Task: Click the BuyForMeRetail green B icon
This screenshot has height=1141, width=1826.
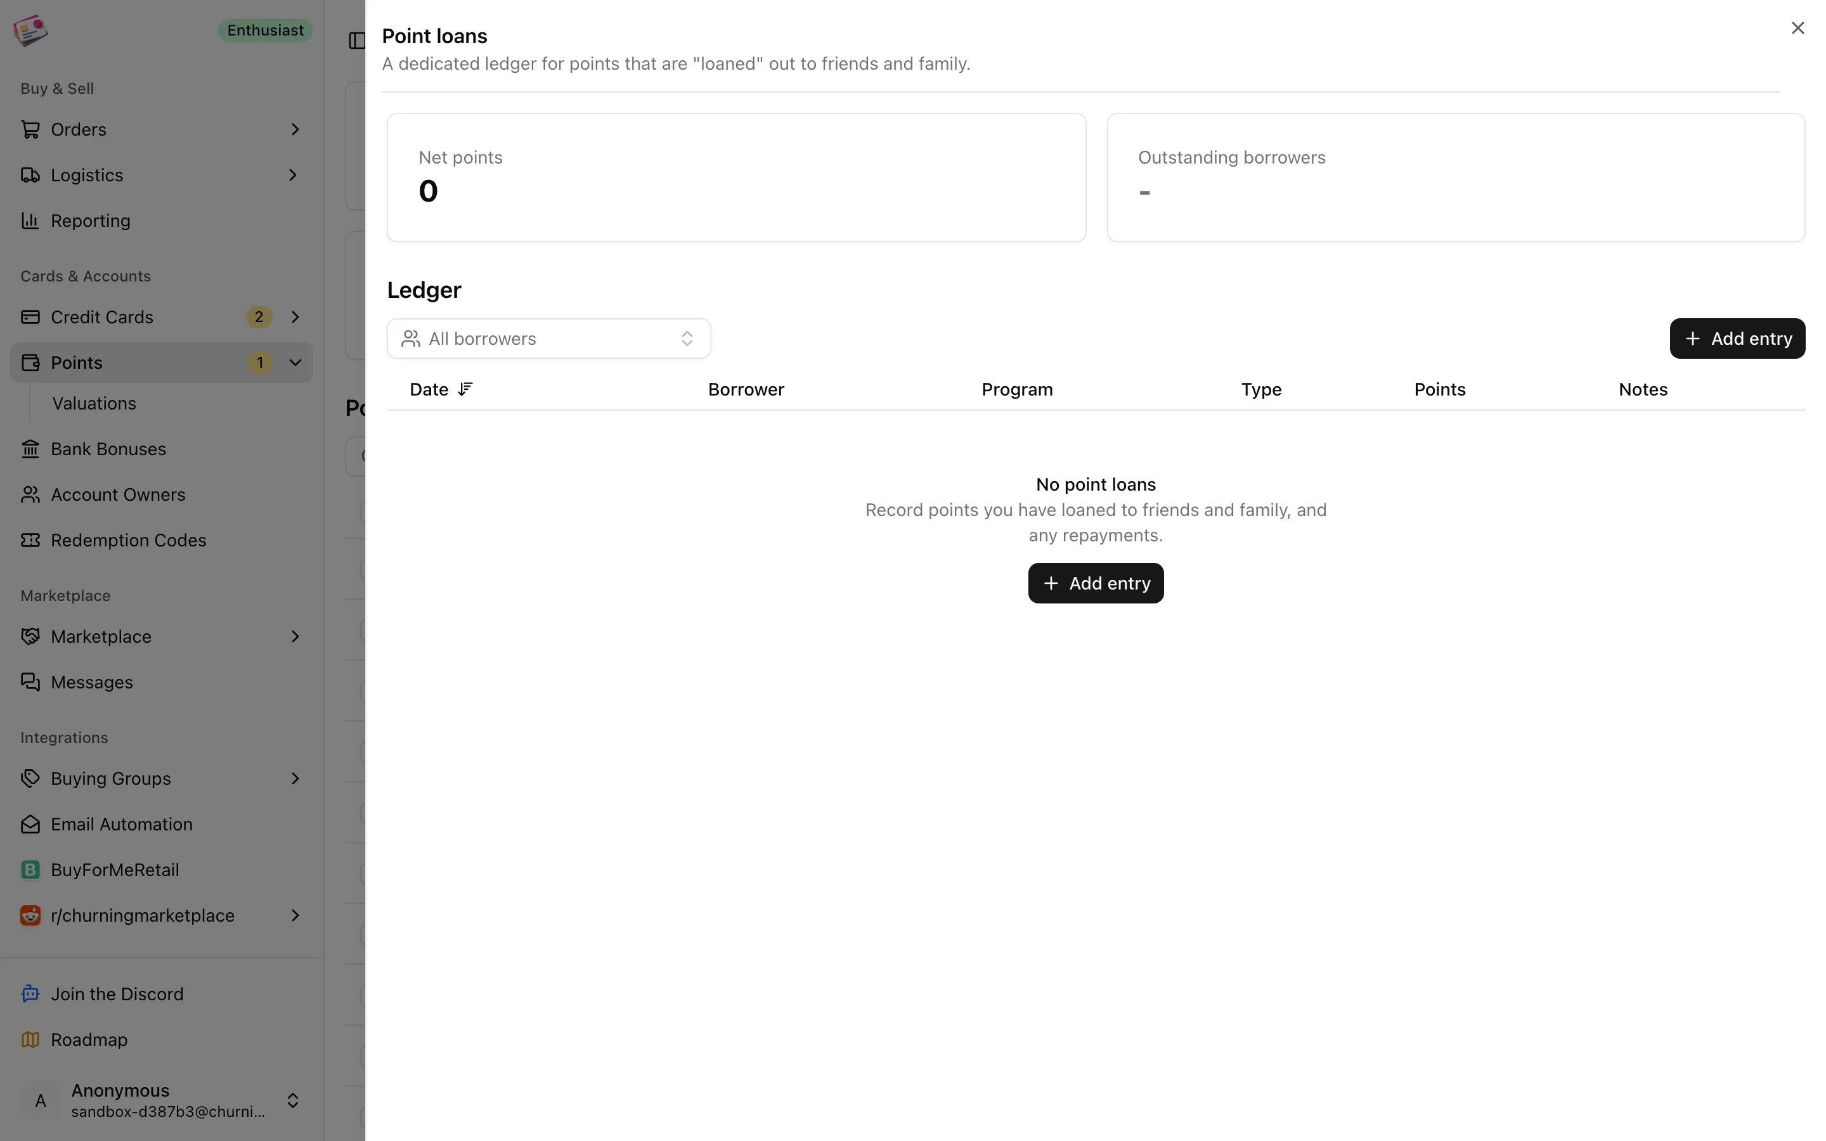Action: click(x=30, y=869)
